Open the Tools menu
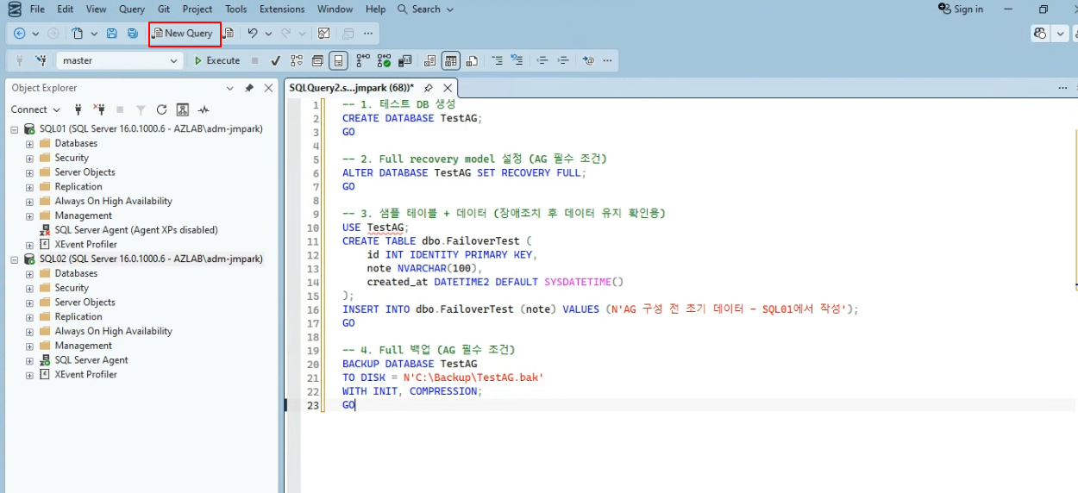The image size is (1078, 493). 236,9
